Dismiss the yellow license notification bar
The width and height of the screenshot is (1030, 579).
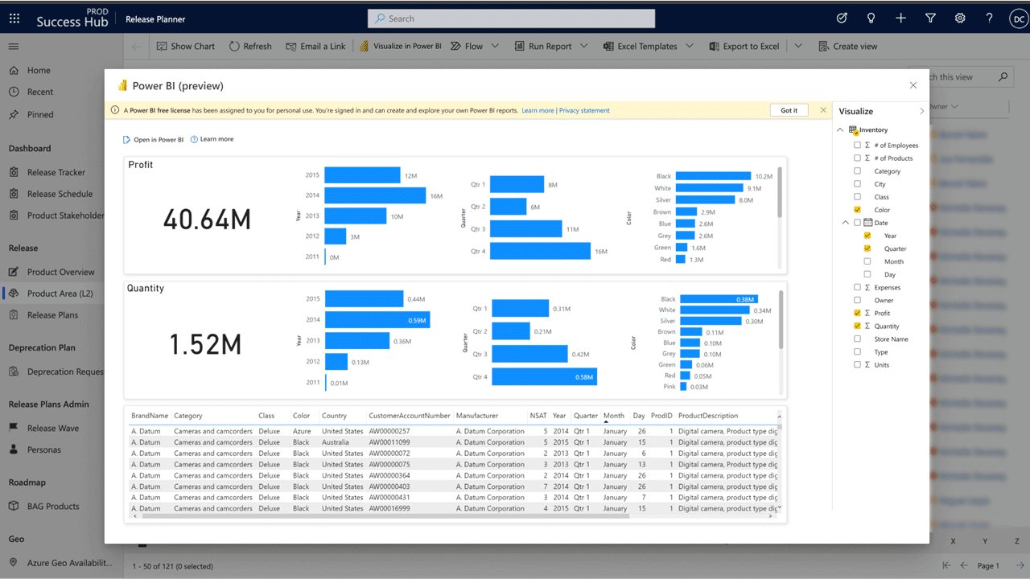(x=822, y=110)
